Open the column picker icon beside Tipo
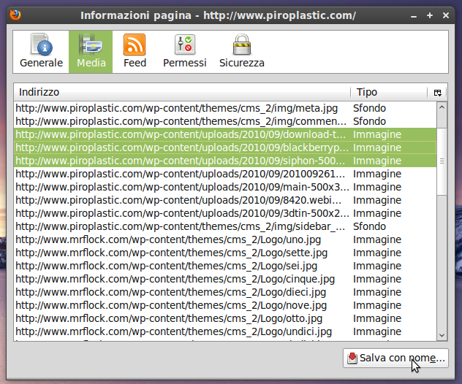462x384 pixels. [x=437, y=93]
